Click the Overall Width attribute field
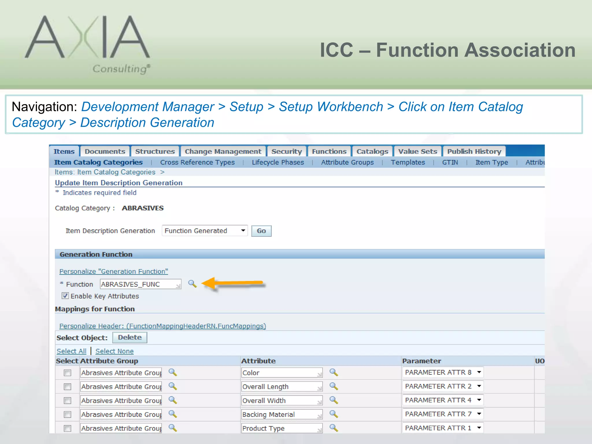The image size is (592, 444). 282,400
